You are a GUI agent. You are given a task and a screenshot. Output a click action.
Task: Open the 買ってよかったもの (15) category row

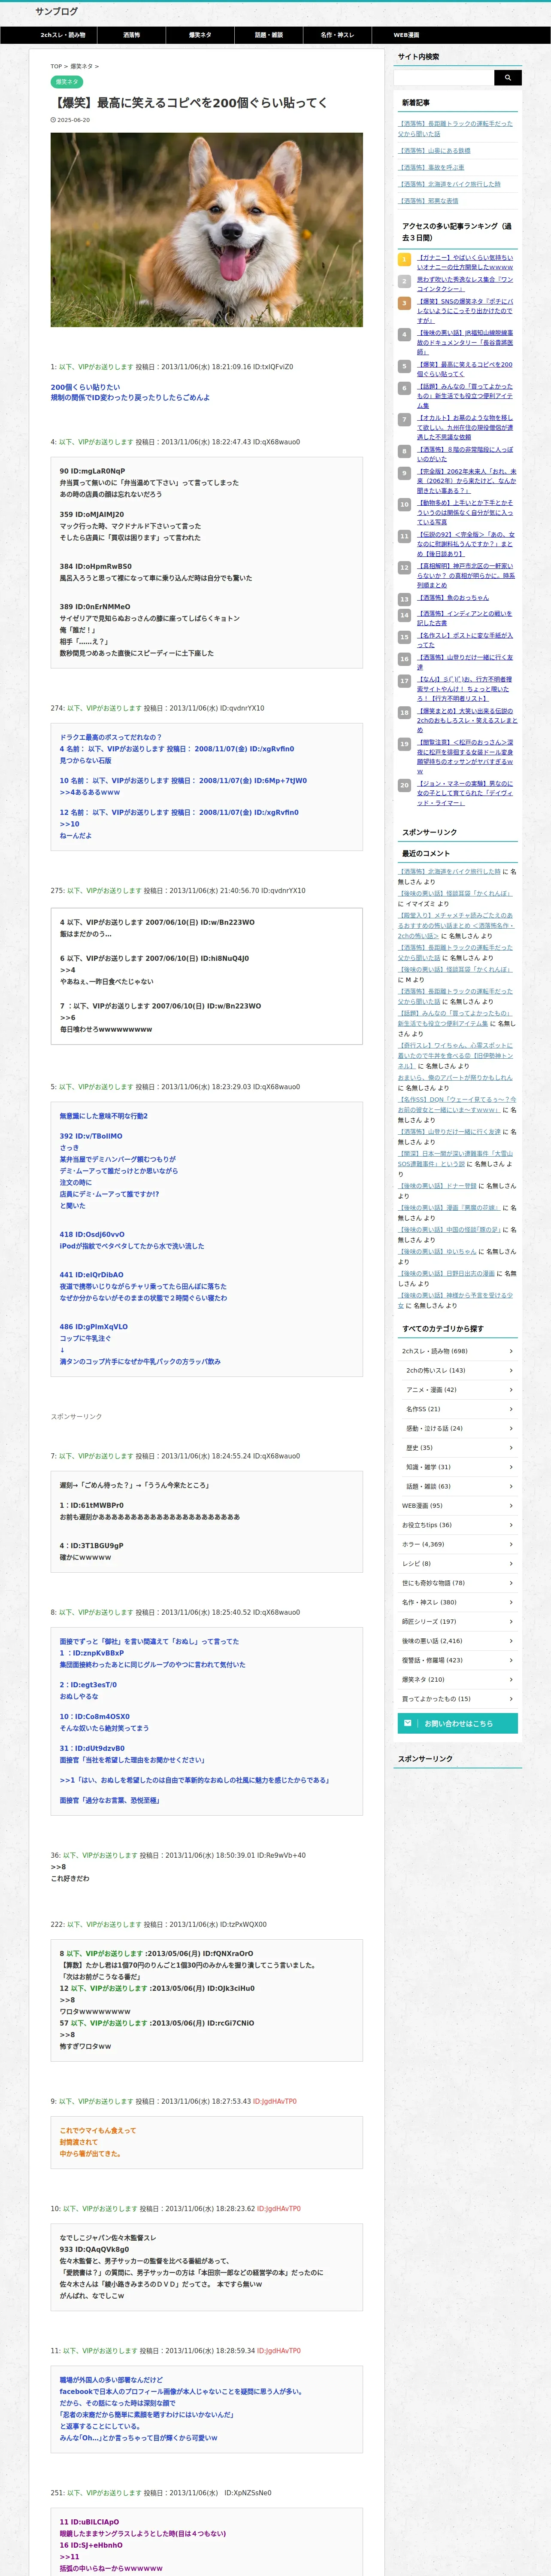[458, 1698]
